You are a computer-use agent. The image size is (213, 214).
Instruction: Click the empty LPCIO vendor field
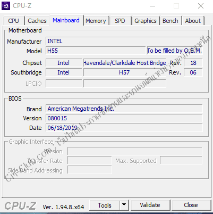[x=64, y=84]
